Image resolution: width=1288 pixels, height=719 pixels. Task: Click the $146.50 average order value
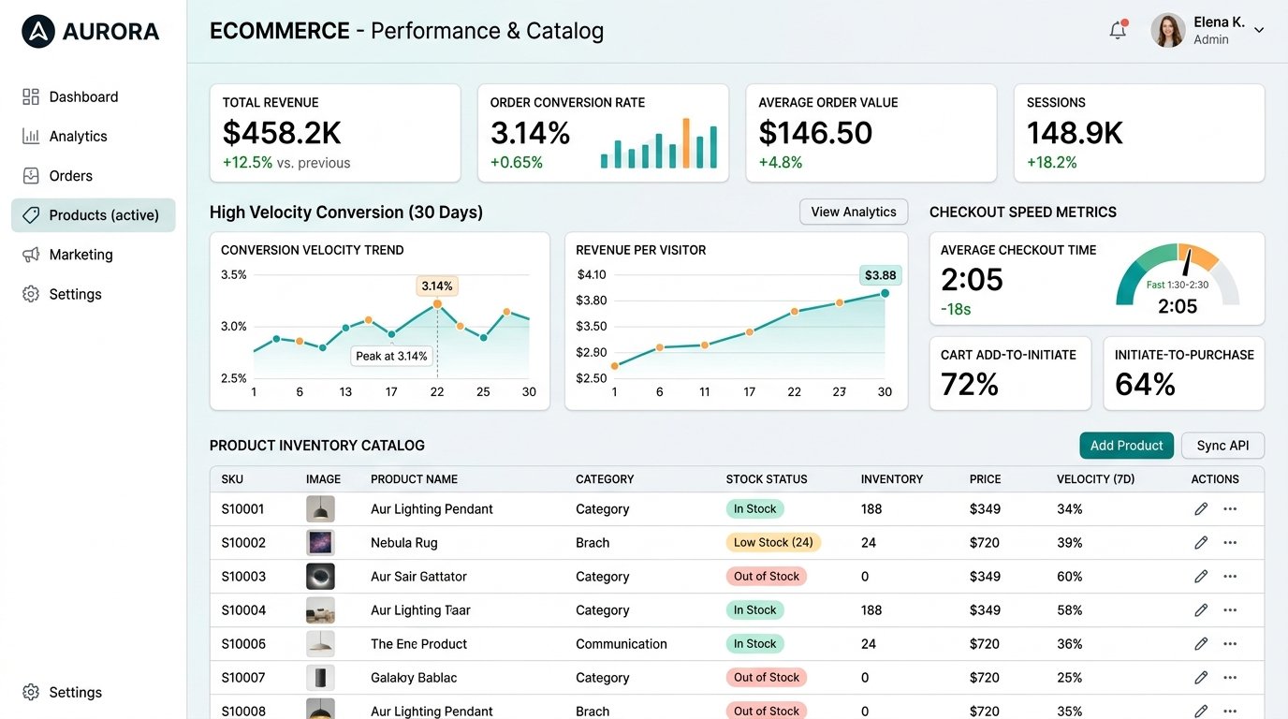click(815, 133)
